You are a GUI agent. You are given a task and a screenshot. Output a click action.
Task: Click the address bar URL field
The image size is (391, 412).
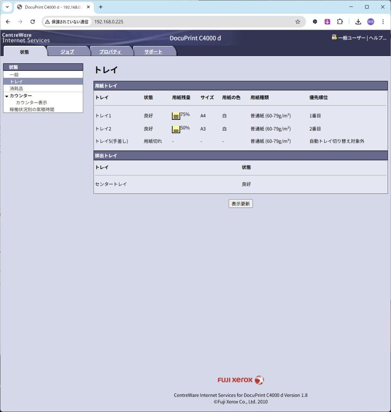point(191,22)
